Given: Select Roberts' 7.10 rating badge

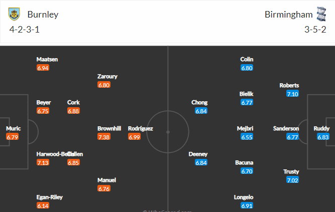Looking at the screenshot, I should [x=292, y=94].
